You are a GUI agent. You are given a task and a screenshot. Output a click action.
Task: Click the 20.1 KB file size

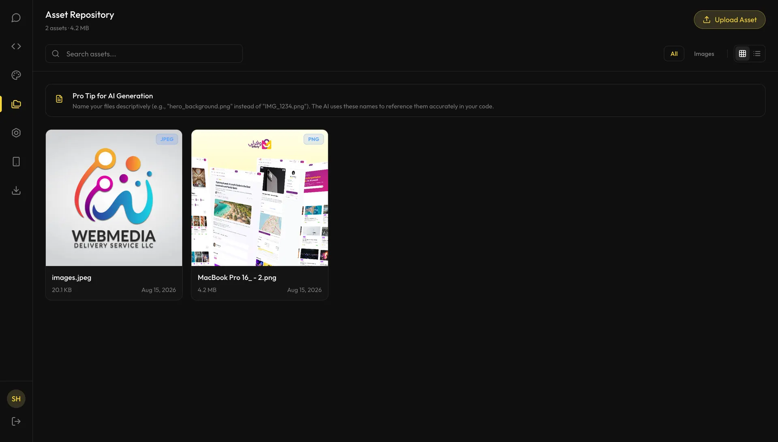62,290
